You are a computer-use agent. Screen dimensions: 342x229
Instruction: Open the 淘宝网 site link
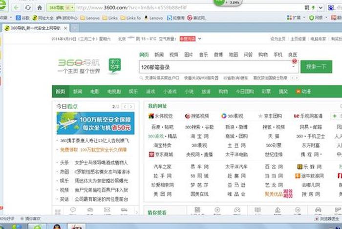(x=199, y=136)
